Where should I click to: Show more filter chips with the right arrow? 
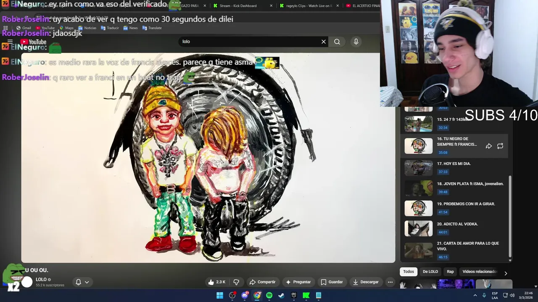(506, 273)
